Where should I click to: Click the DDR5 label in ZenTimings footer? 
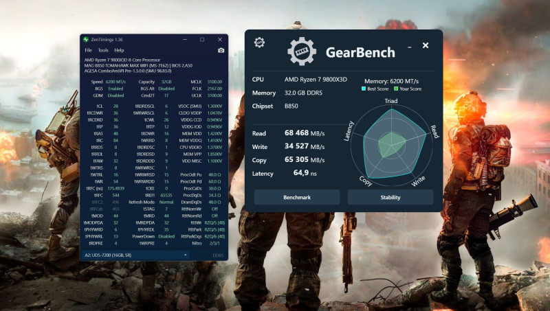tap(218, 255)
